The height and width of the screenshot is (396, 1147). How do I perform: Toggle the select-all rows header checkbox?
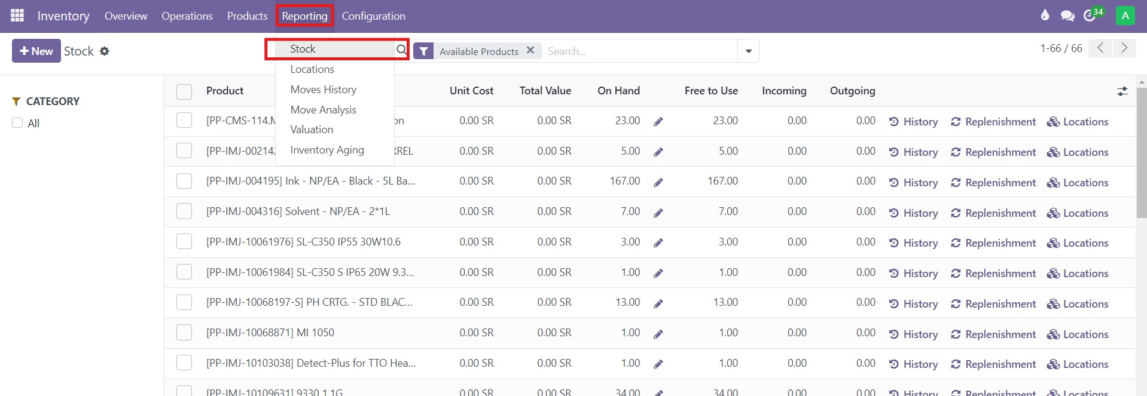click(184, 91)
